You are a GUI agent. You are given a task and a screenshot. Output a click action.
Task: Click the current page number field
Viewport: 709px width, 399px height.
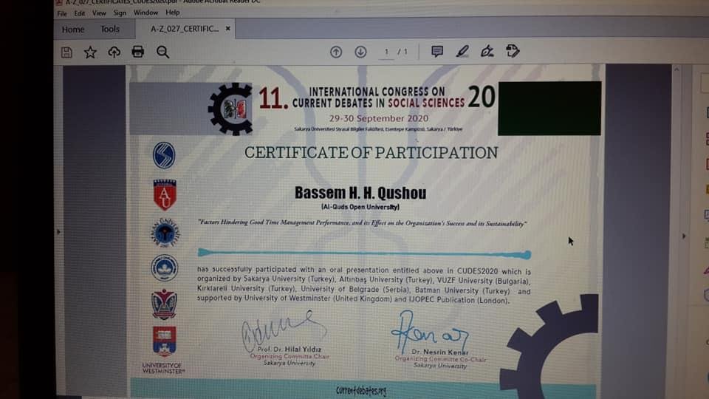pyautogui.click(x=386, y=52)
